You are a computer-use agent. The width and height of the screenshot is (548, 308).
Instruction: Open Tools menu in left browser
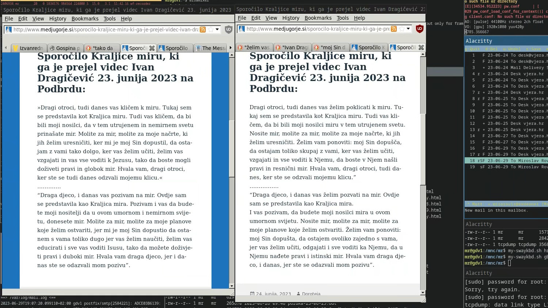coord(109,19)
